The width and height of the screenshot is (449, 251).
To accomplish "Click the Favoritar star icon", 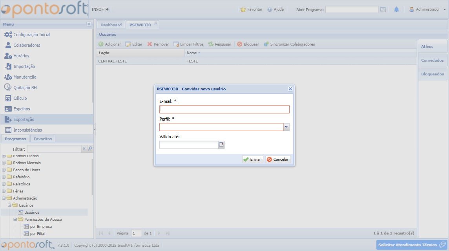I will (x=243, y=9).
